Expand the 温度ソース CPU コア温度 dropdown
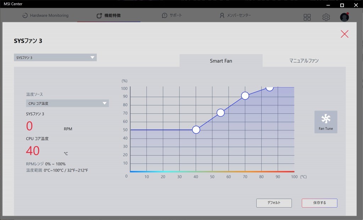The width and height of the screenshot is (363, 220). pos(67,103)
